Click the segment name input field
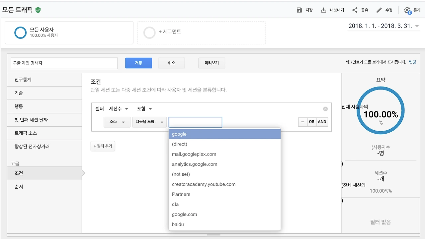 pos(64,63)
